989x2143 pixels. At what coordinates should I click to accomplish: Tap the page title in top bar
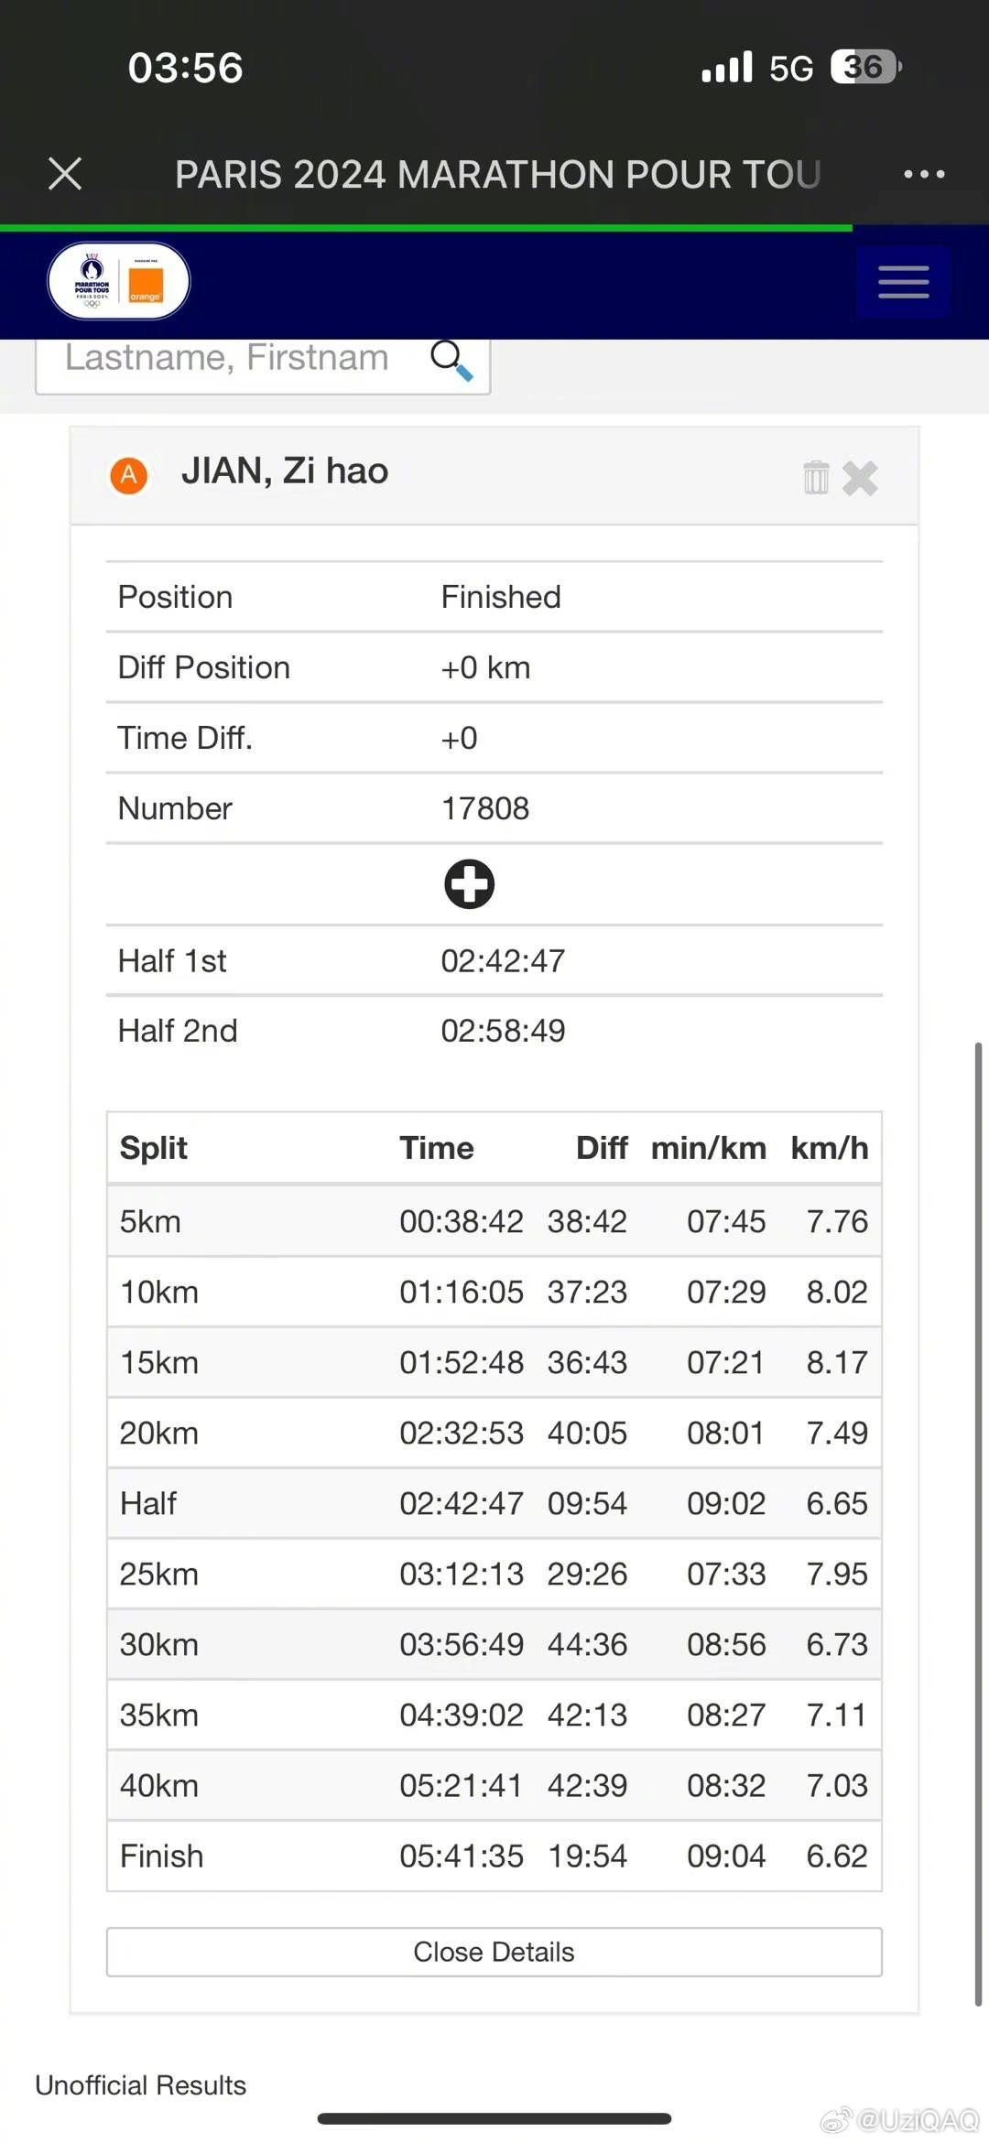(x=497, y=174)
